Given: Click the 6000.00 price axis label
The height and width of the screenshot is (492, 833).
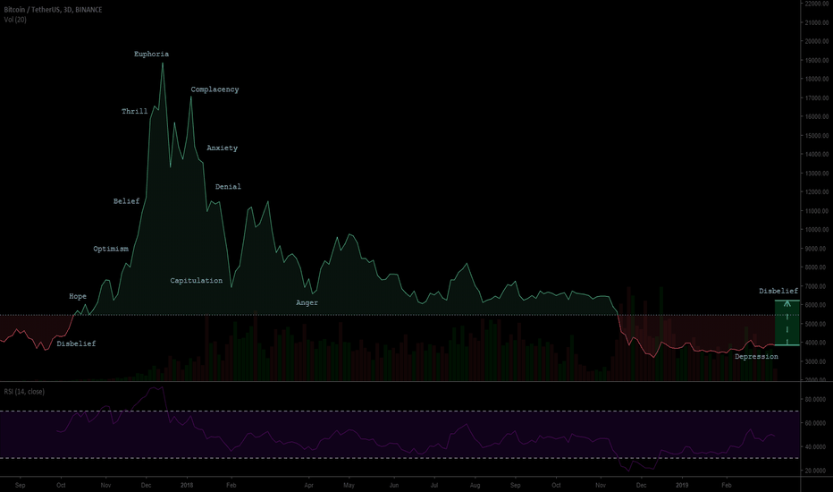Looking at the screenshot, I should (x=817, y=305).
